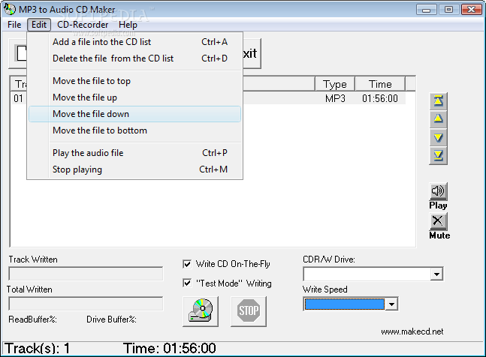Viewport: 486px width, 357px height.
Task: Open the CD-Recorder menu
Action: pos(83,25)
